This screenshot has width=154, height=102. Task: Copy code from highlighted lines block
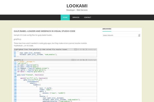(84, 49)
